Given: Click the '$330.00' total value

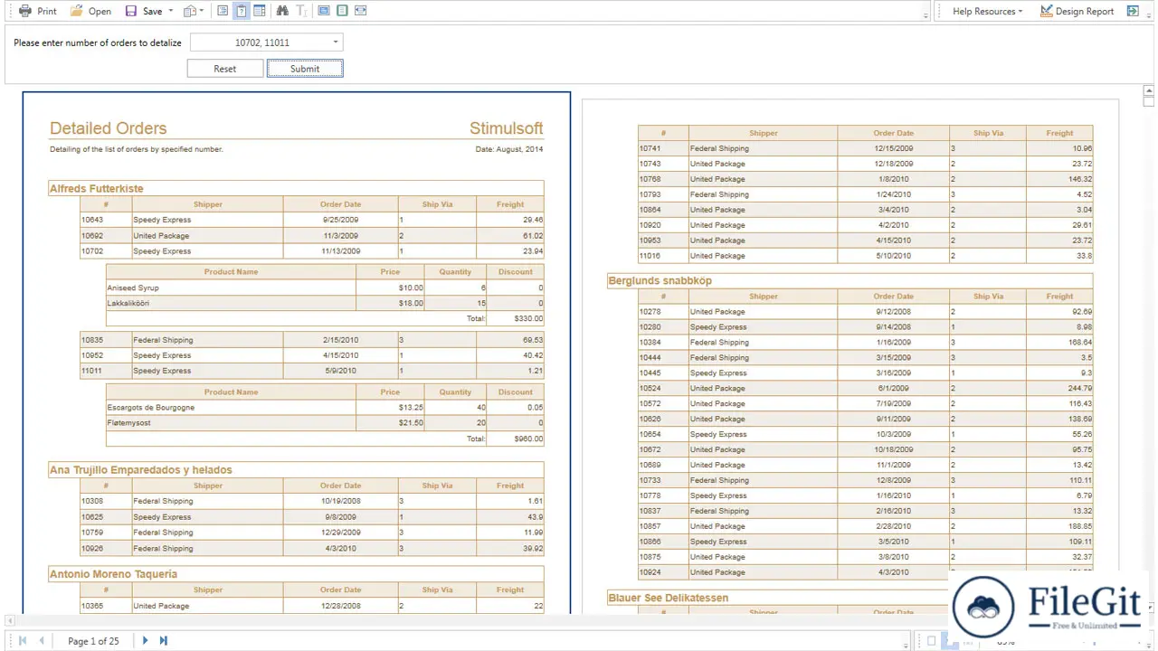Looking at the screenshot, I should click(x=528, y=318).
